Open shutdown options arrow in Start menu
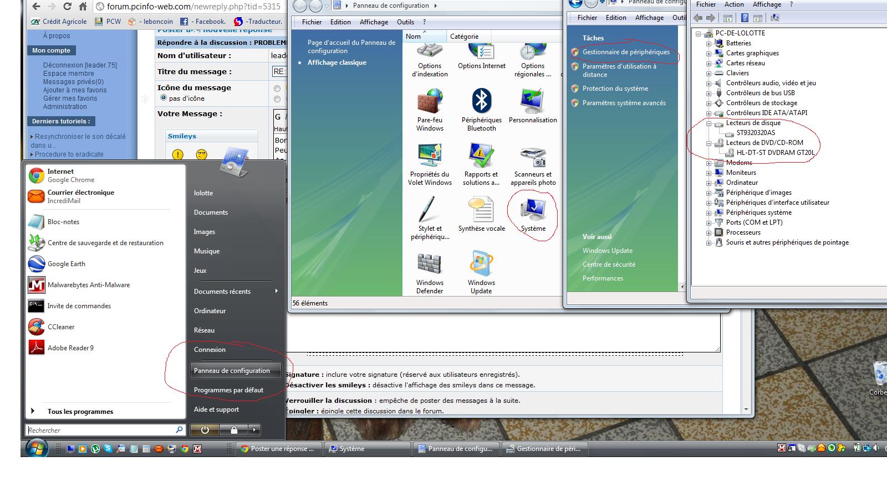Viewport: 887px width, 498px height. [254, 430]
